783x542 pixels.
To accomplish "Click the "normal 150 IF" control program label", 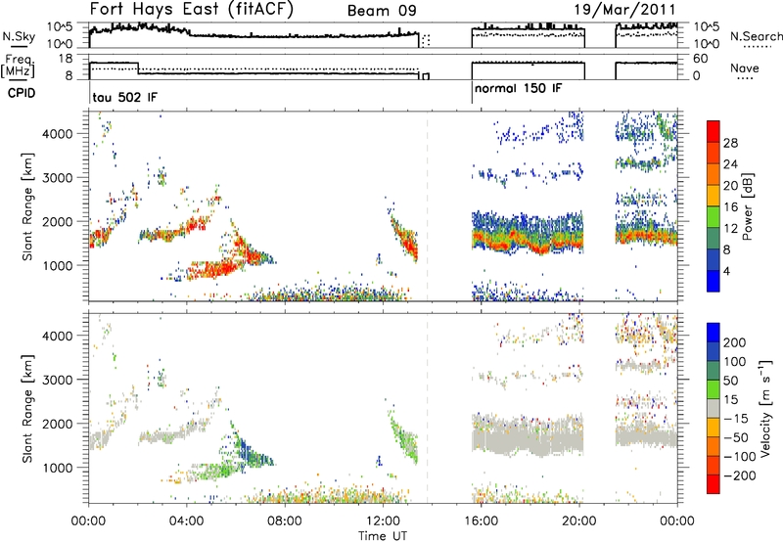I will tap(518, 88).
